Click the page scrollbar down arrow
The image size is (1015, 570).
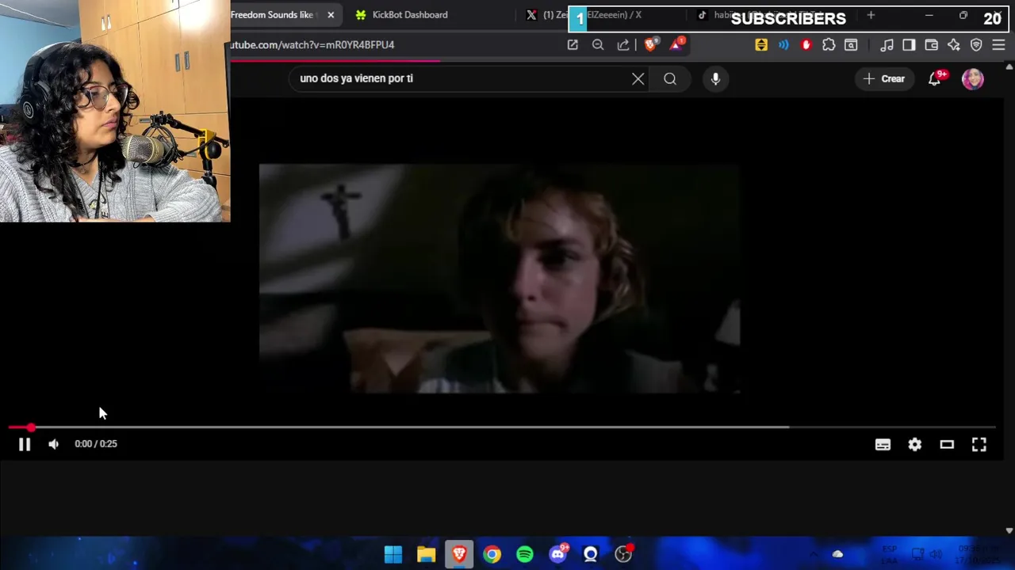coord(1009,530)
